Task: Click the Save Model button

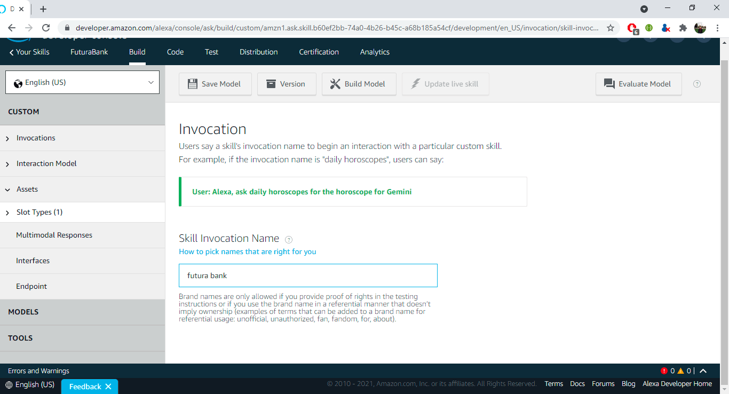Action: click(215, 84)
